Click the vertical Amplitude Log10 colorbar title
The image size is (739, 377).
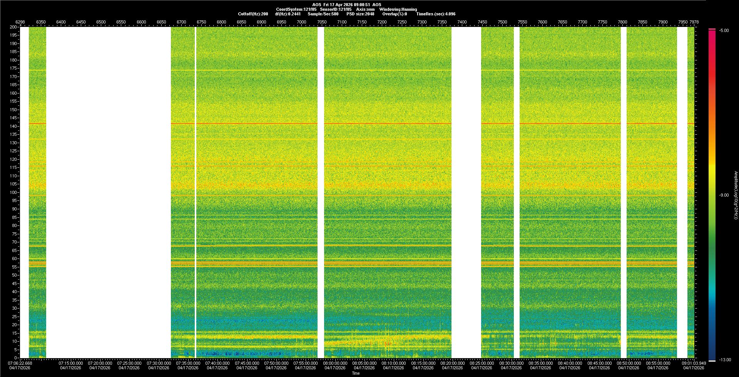tap(736, 195)
